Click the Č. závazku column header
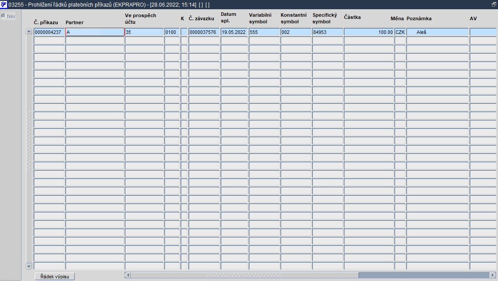The height and width of the screenshot is (281, 498). 201,18
